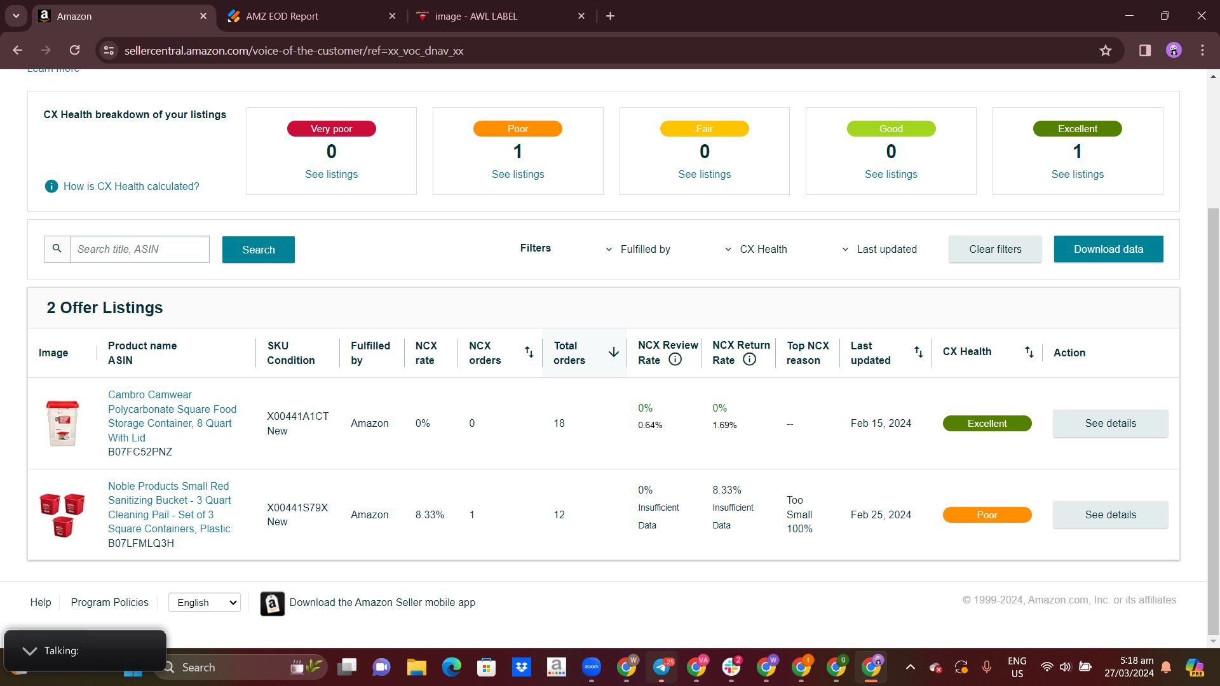Screen dimensions: 1220x686
Task: Show hidden system tray icons
Action: pos(911,667)
